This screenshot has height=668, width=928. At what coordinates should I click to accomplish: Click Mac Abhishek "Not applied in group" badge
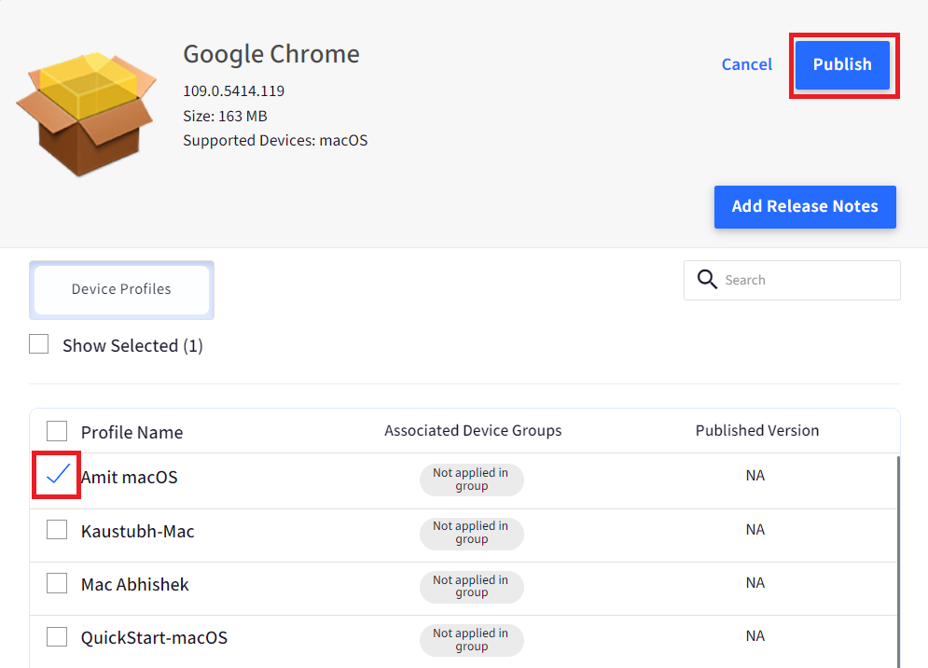(x=471, y=587)
